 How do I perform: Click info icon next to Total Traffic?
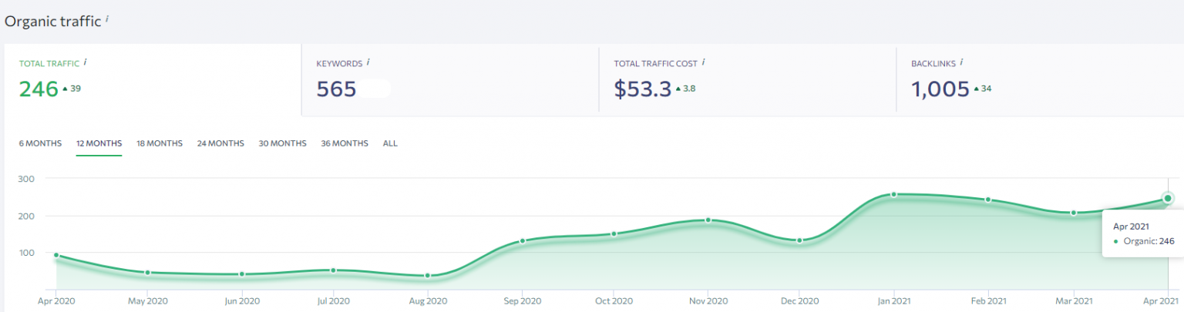[x=85, y=62]
